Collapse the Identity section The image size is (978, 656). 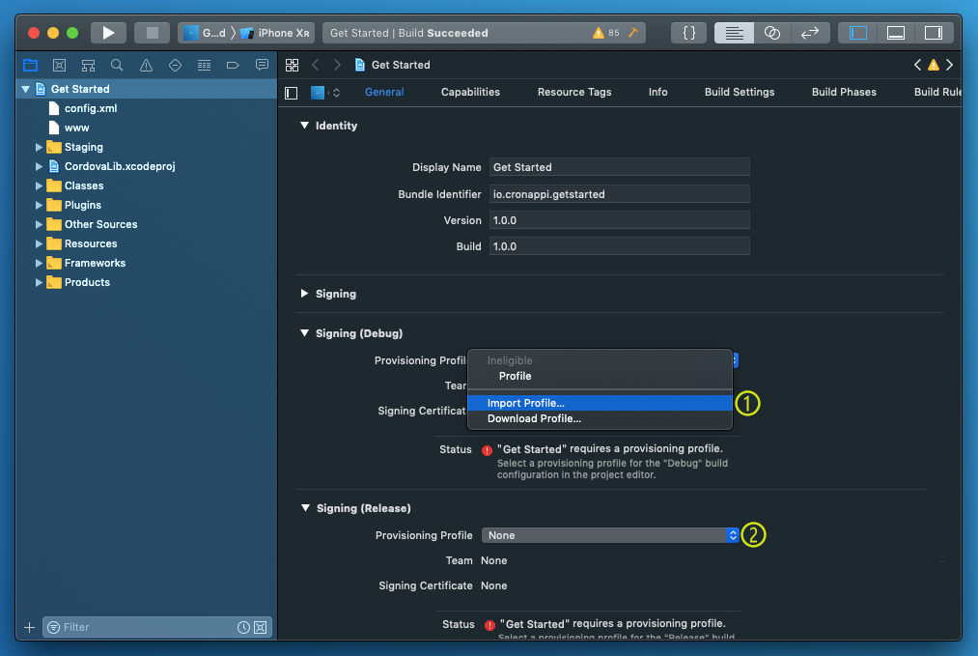pyautogui.click(x=304, y=126)
